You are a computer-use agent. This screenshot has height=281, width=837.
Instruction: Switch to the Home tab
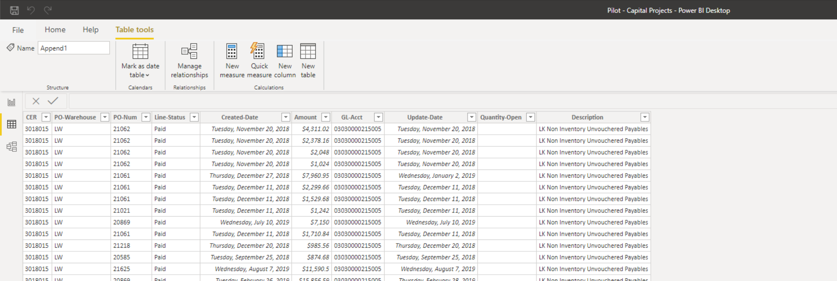pyautogui.click(x=55, y=30)
